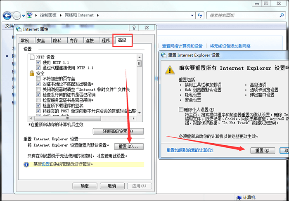Open 将无线设备添加到网络 link
This screenshot has height=201, width=289.
click(230, 46)
